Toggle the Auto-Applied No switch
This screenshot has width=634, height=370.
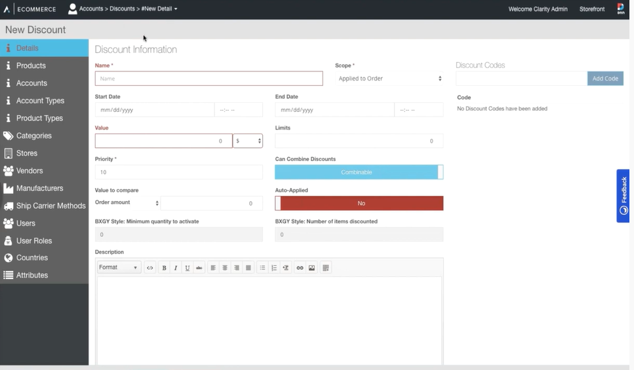point(359,203)
